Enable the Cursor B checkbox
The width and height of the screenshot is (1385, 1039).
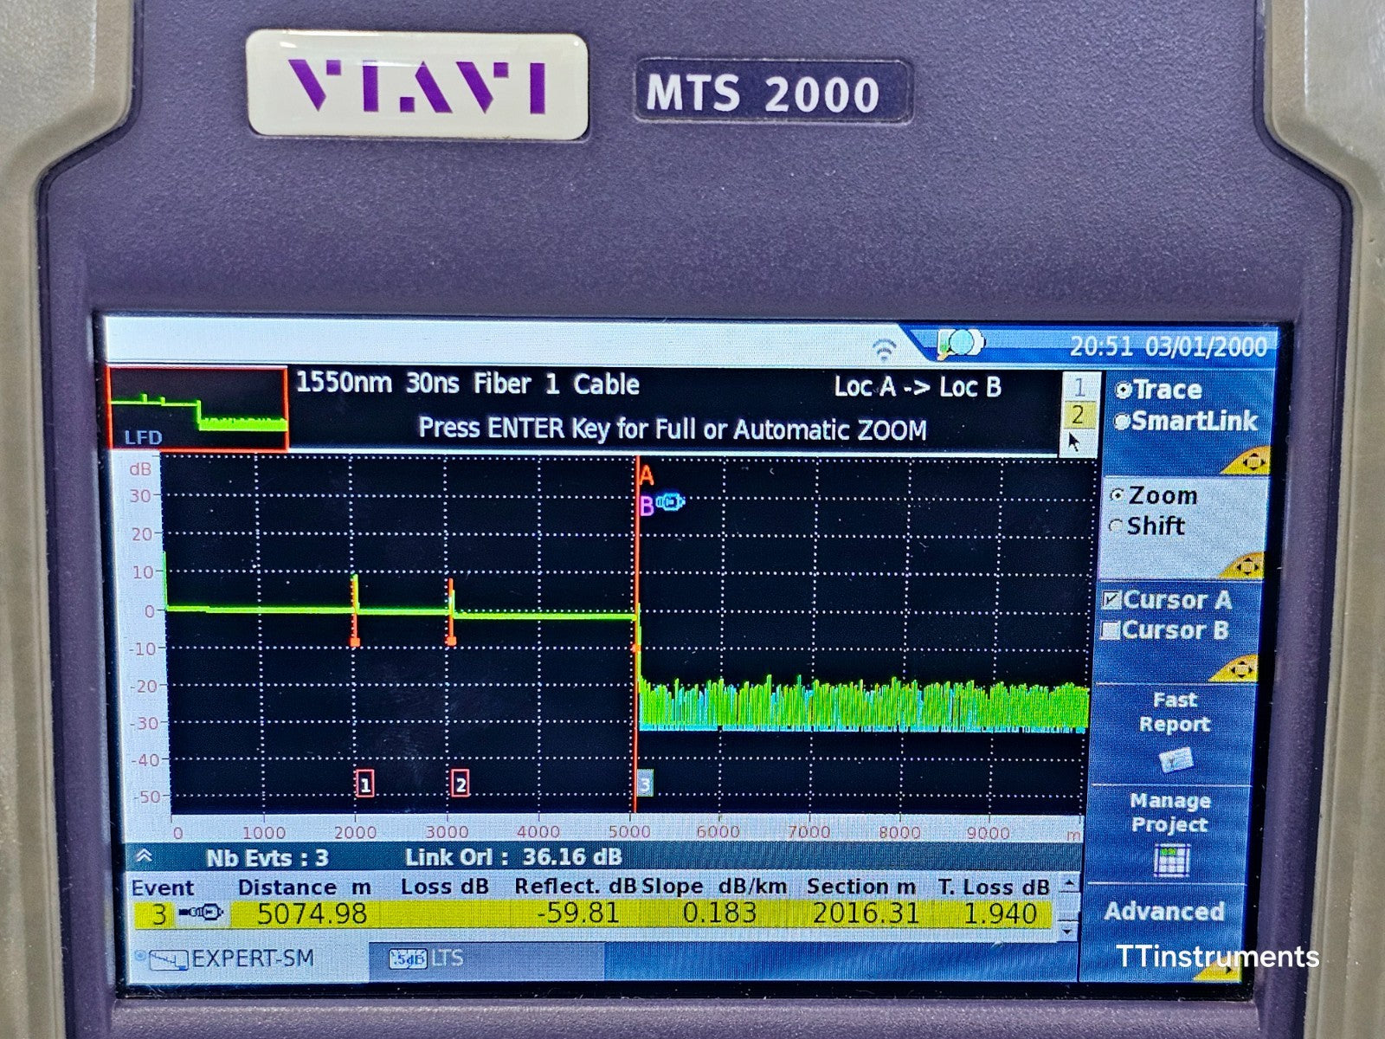tap(1112, 629)
